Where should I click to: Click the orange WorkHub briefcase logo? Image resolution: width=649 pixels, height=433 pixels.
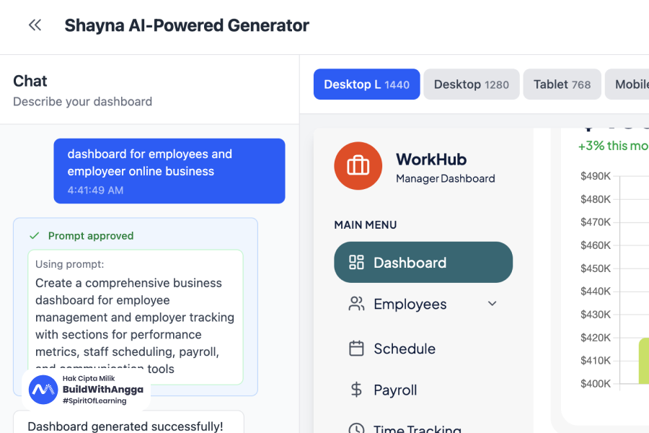[x=358, y=166]
